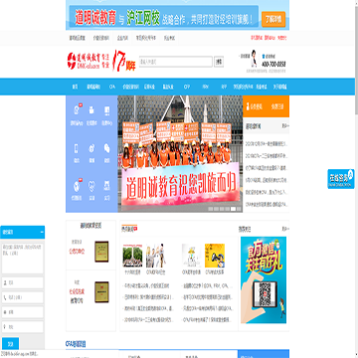Open the upper certificate plaque image

tap(101, 252)
